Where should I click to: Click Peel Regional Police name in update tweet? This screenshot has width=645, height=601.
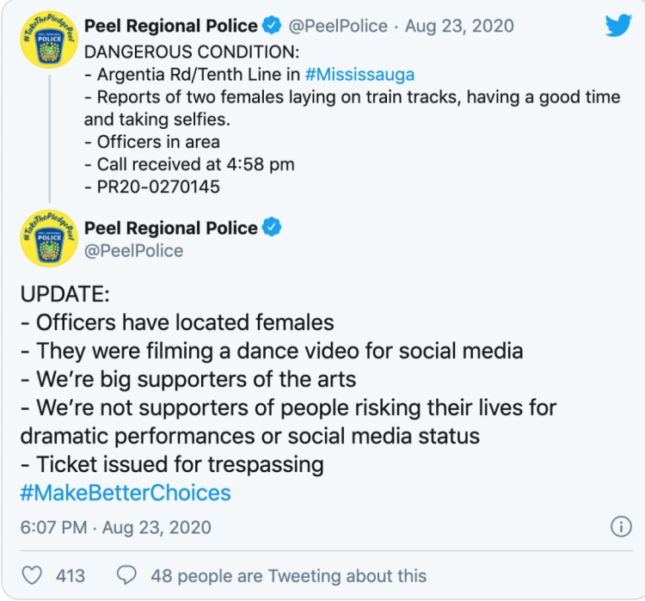(171, 228)
